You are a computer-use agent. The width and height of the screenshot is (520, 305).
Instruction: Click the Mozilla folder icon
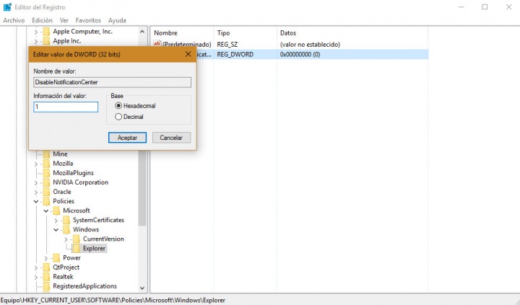point(46,163)
